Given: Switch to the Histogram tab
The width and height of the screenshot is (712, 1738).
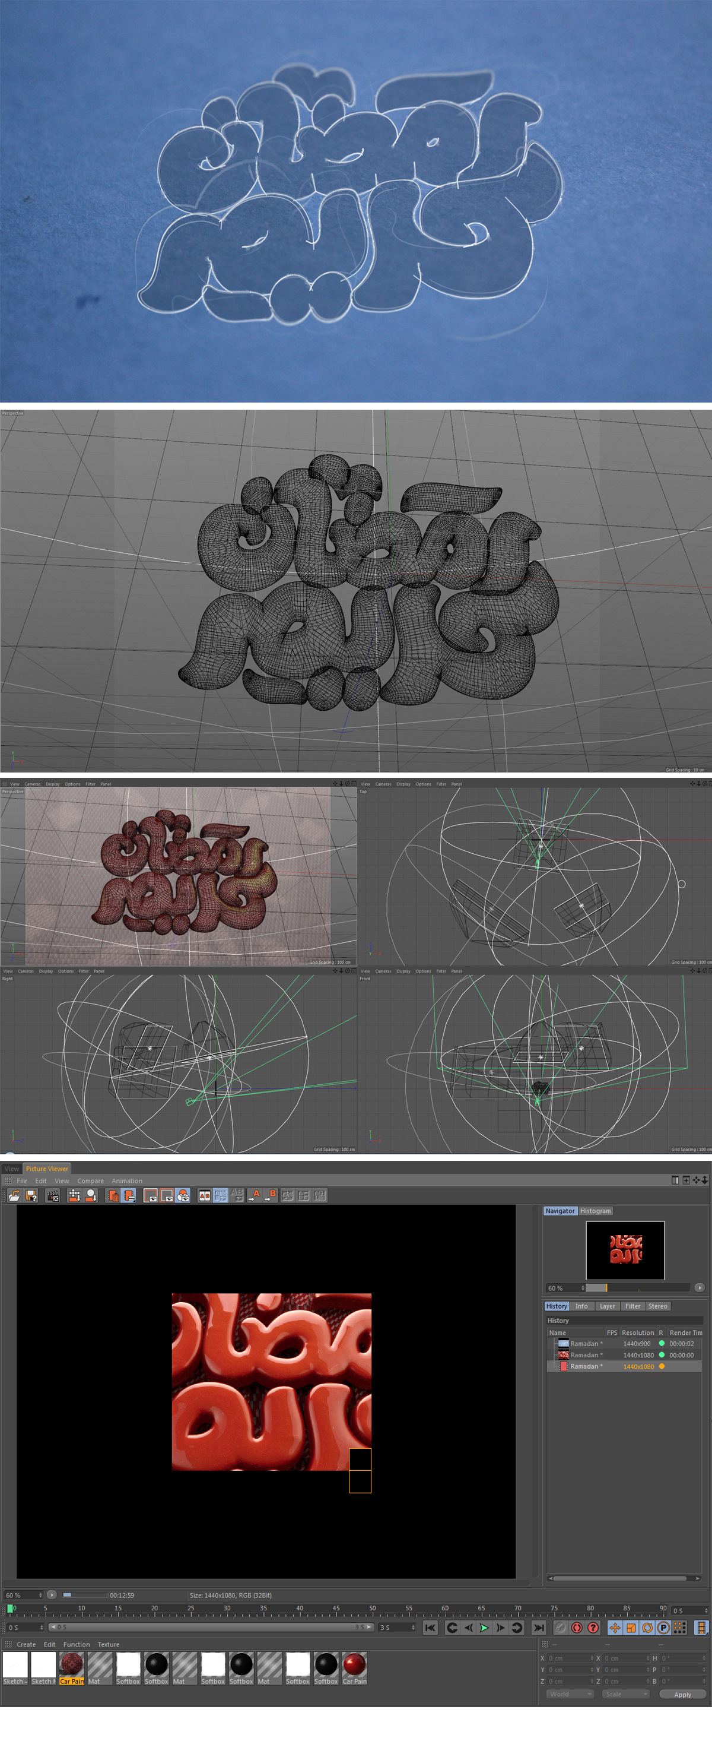Looking at the screenshot, I should 596,1211.
